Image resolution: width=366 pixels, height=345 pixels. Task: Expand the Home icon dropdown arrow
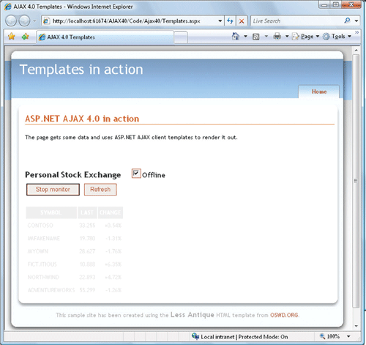tap(245, 37)
